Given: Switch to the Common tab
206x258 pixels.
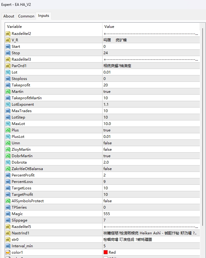Looking at the screenshot, I should (x=26, y=16).
